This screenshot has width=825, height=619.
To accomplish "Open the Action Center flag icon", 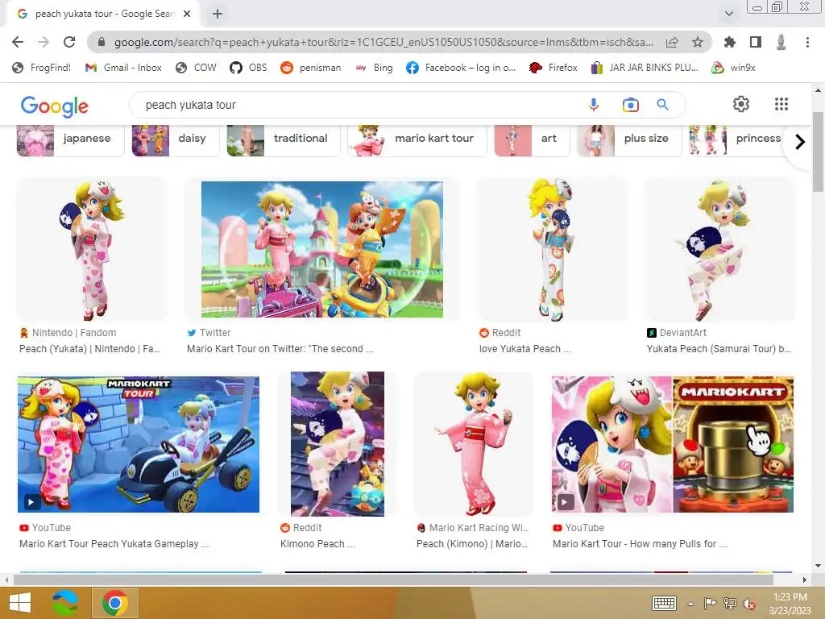I will (710, 603).
